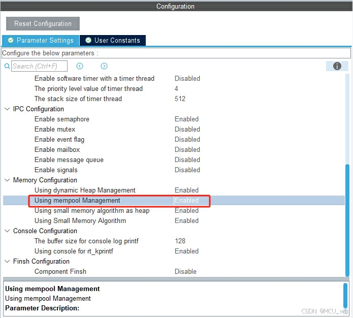Image resolution: width=353 pixels, height=318 pixels.
Task: Select timer thread stack size 512
Action: [180, 99]
